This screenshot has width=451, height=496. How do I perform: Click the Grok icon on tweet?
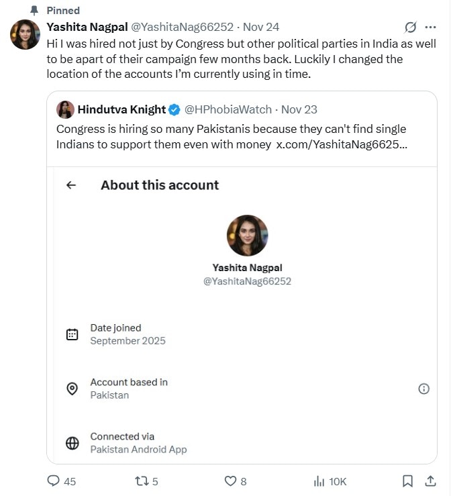click(x=411, y=28)
